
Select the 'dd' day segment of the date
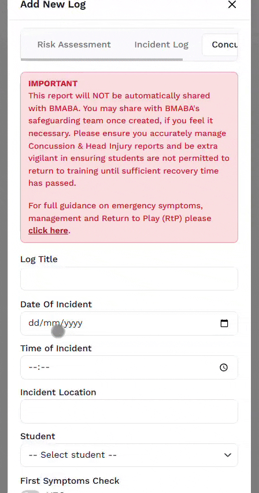[x=34, y=323]
